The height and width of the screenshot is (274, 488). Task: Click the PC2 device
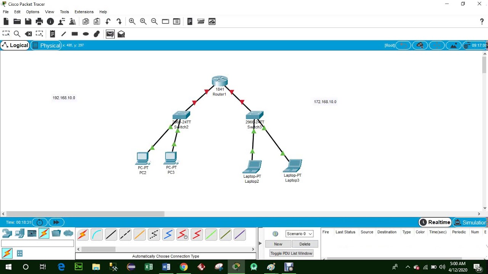[143, 158]
